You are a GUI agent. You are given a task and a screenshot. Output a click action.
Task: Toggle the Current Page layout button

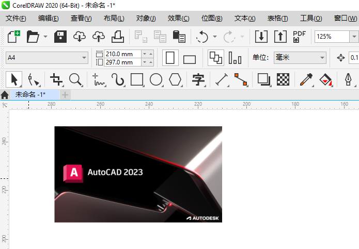(235, 58)
